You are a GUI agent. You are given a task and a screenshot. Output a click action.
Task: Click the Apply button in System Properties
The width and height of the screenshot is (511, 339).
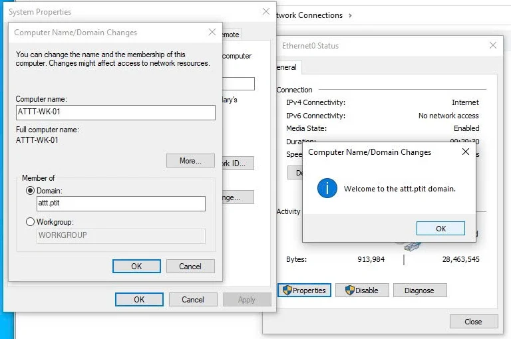click(247, 299)
